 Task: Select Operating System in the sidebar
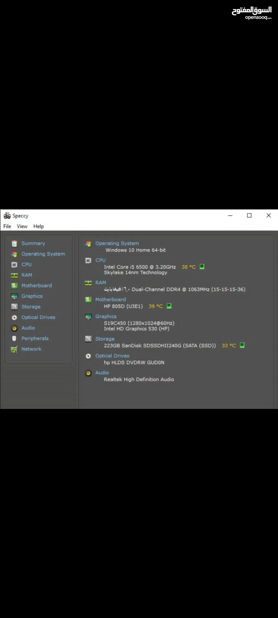43,254
